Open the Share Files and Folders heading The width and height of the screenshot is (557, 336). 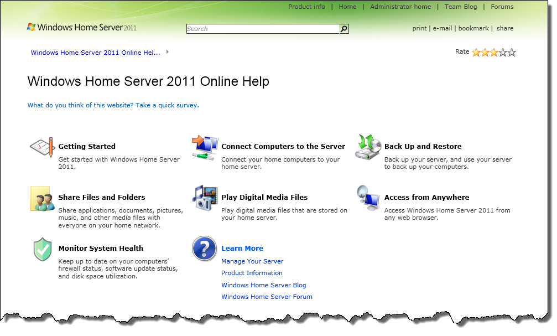coord(102,197)
